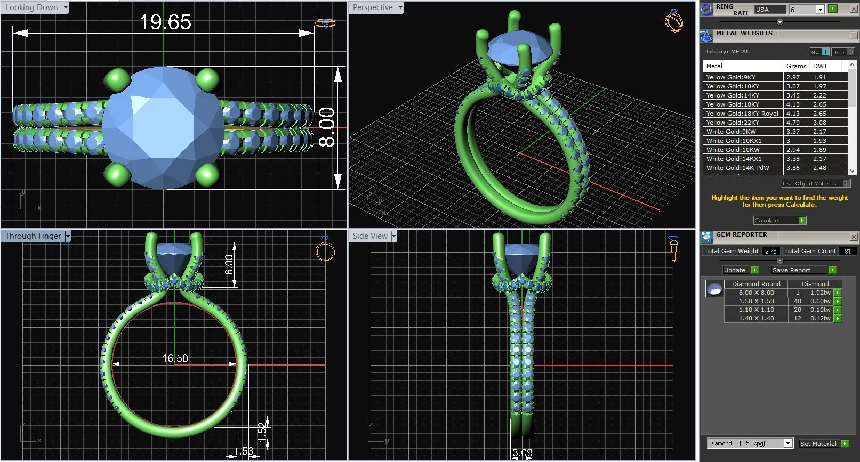Click green arrow for 1.10 X 1.10 diamond row
860x462 pixels.
pyautogui.click(x=837, y=310)
